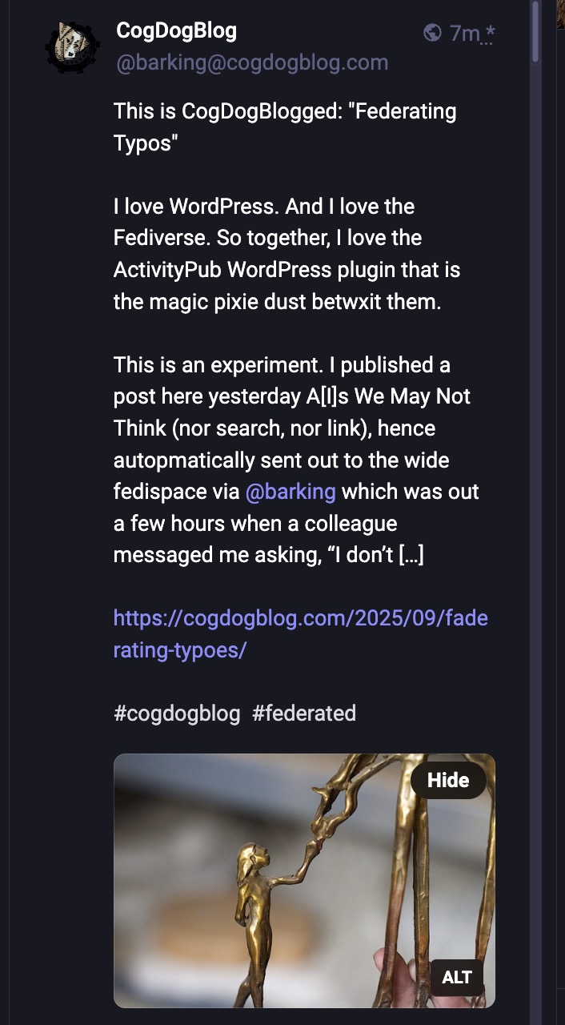This screenshot has height=1025, width=565.
Task: Select the #cogdogblog hashtag
Action: click(x=177, y=713)
